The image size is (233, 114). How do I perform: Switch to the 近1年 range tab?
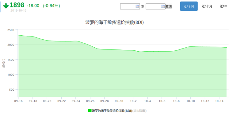pos(223,6)
